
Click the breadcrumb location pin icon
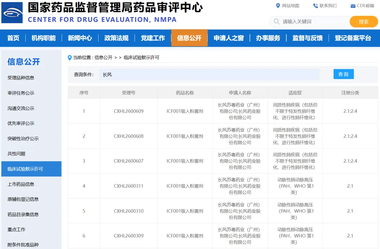click(x=70, y=58)
